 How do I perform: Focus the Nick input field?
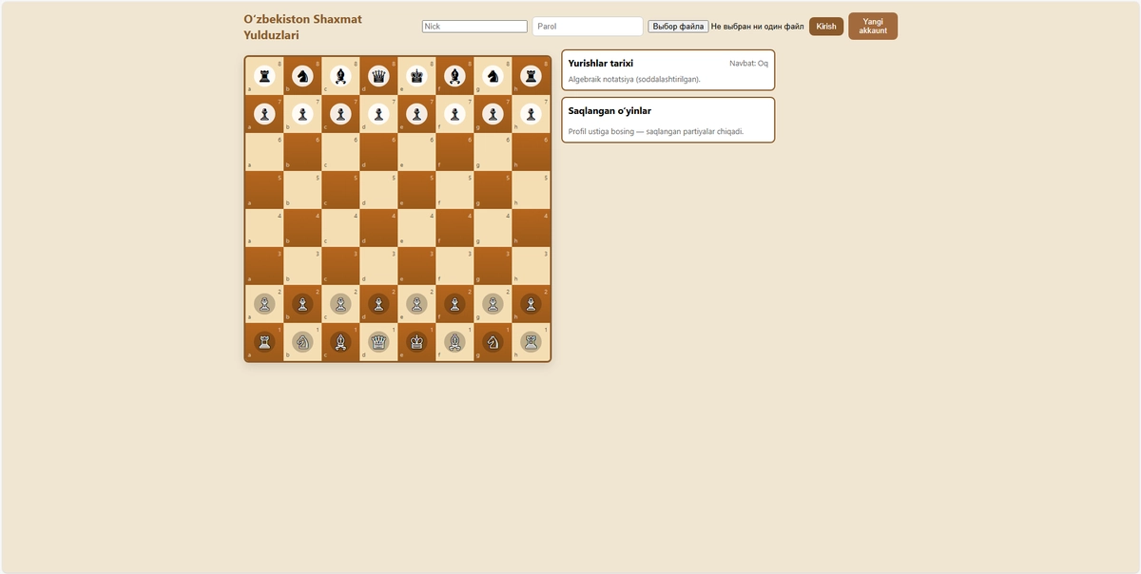(x=474, y=27)
